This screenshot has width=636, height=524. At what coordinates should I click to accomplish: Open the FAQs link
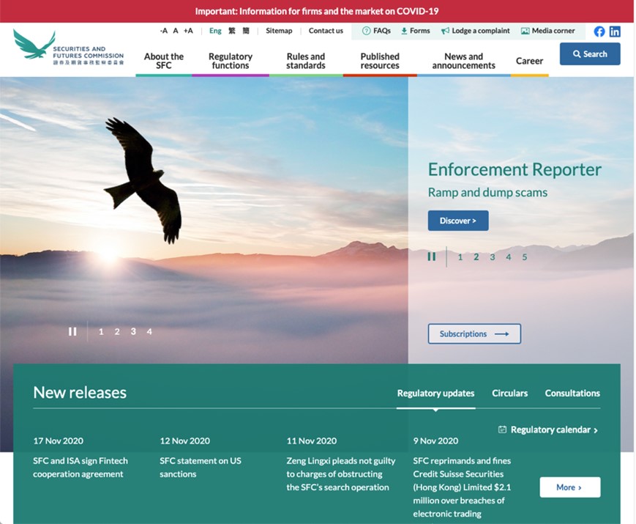[x=376, y=31]
